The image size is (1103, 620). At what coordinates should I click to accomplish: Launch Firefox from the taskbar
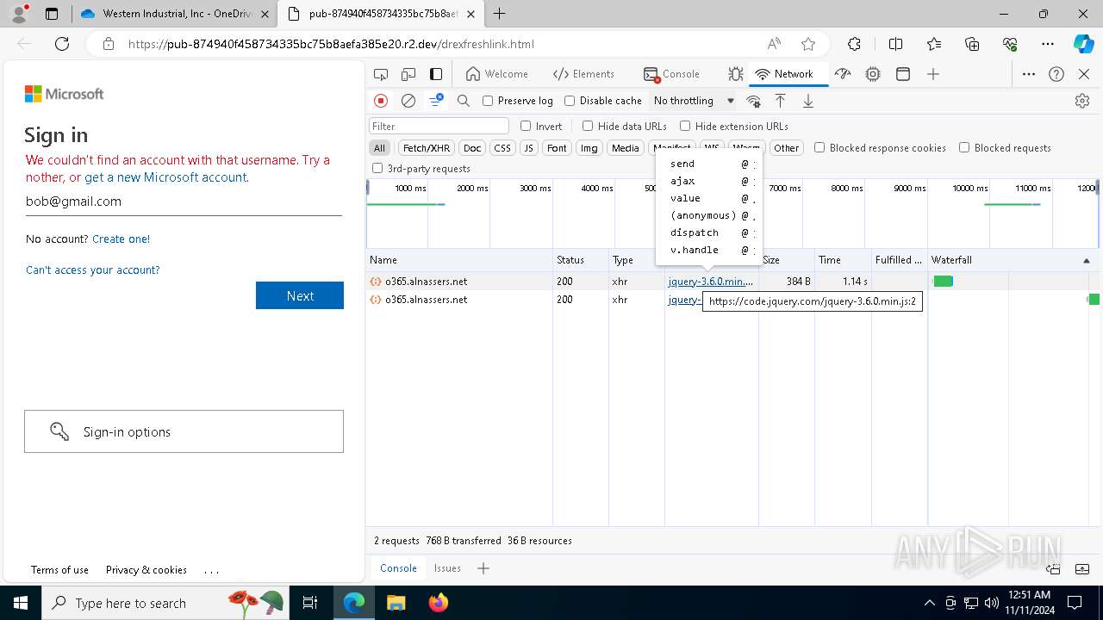438,603
